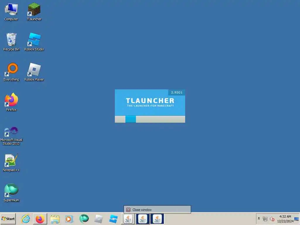Open the Start menu
This screenshot has height=225, width=300.
point(8,219)
